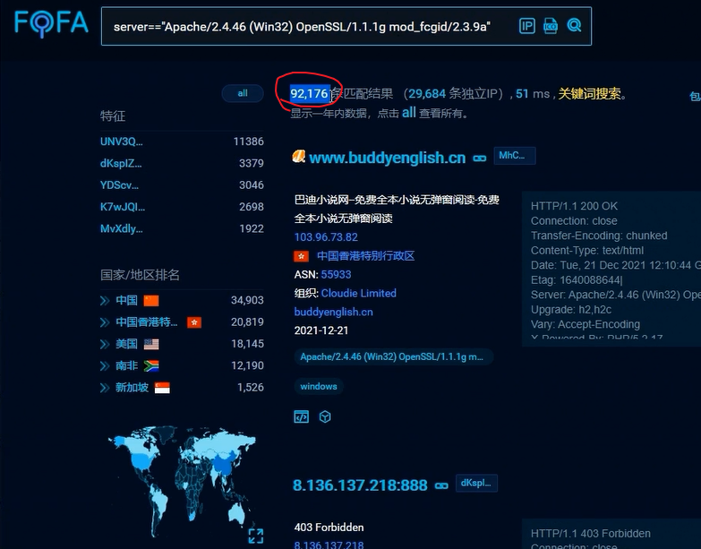Click Hong Kong flag in result

pos(301,256)
